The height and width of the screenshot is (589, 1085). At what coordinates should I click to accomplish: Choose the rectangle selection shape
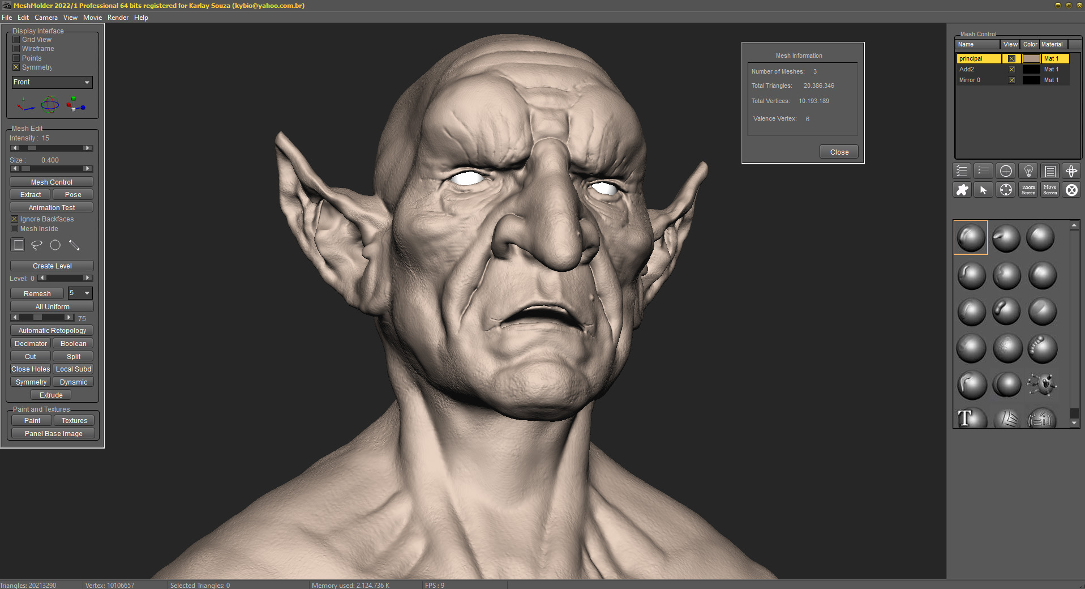(x=19, y=245)
